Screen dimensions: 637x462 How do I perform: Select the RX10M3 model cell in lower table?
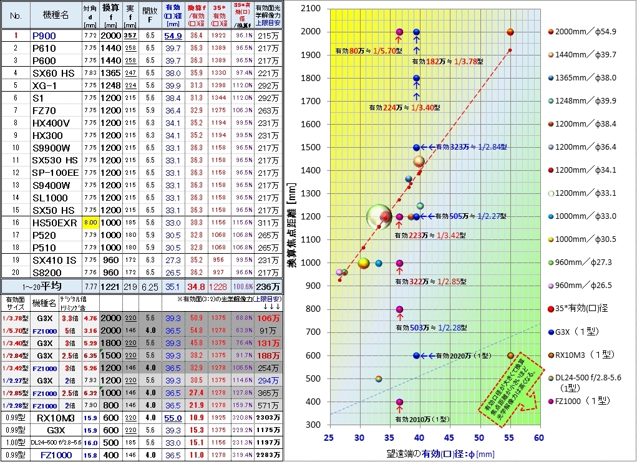point(56,418)
